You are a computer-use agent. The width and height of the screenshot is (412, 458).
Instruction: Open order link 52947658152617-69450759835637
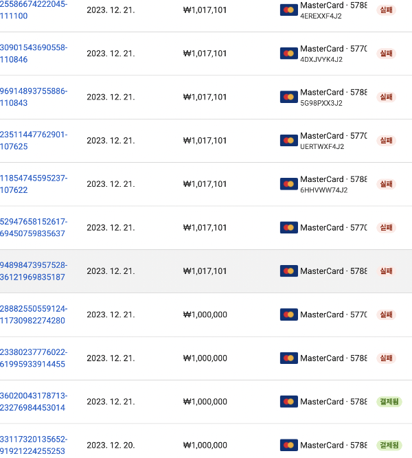click(x=34, y=227)
